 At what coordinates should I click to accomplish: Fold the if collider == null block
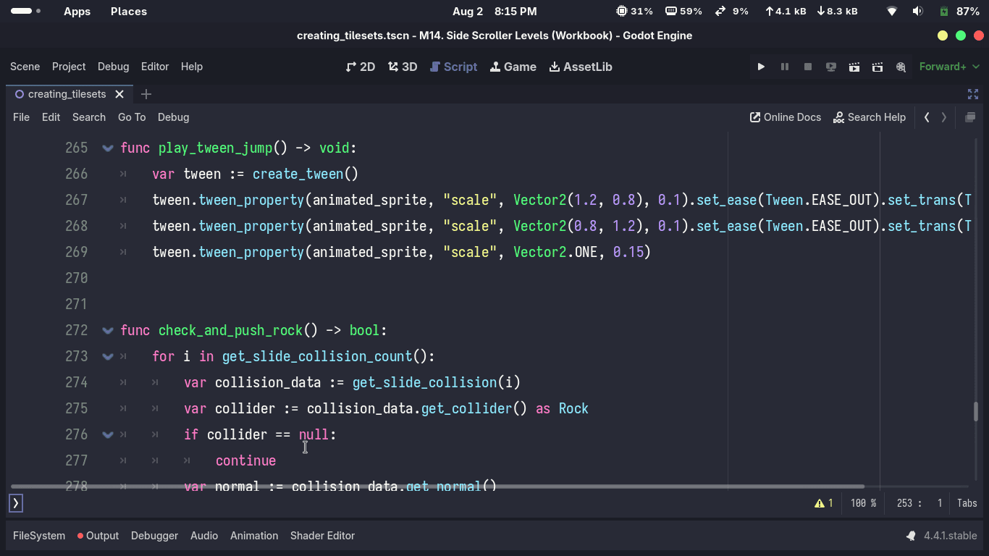[107, 434]
